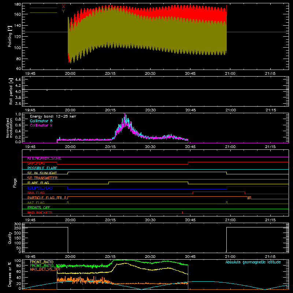Click the BAD_PACKETS flag label
This screenshot has height=293, width=293.
point(40,212)
